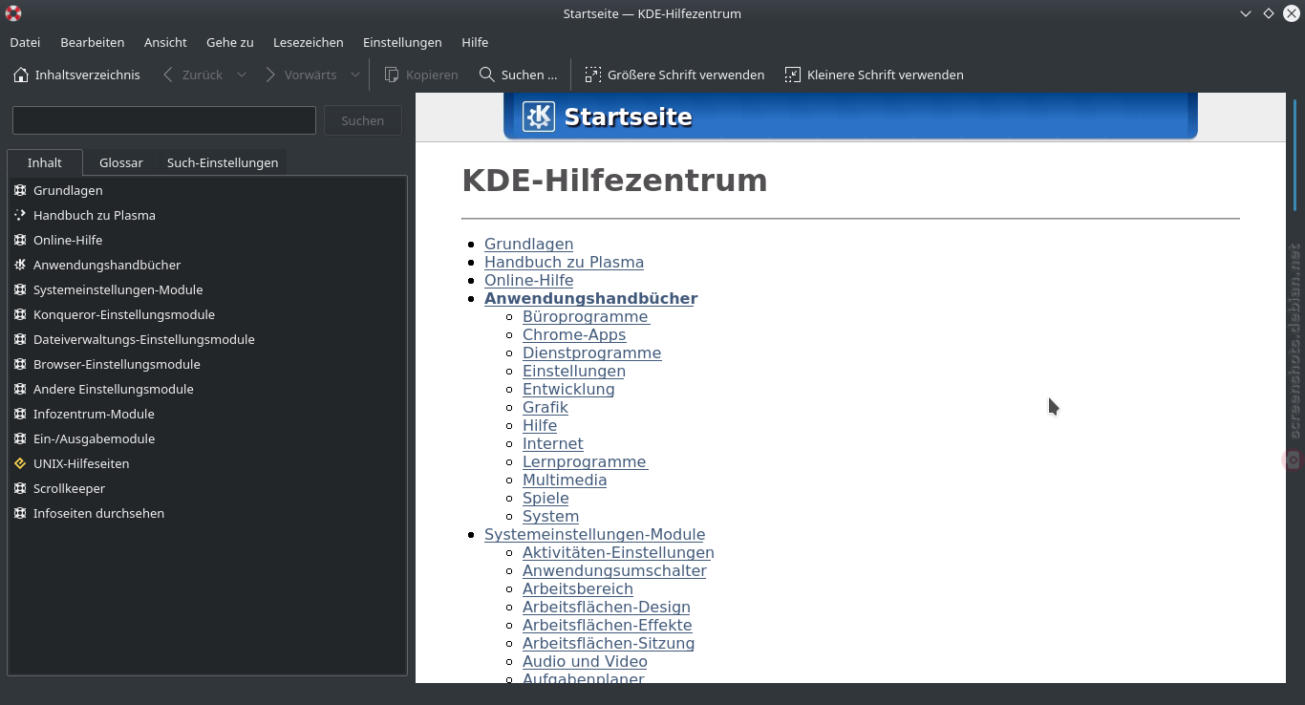Open the Datei menu
1305x705 pixels.
(25, 42)
